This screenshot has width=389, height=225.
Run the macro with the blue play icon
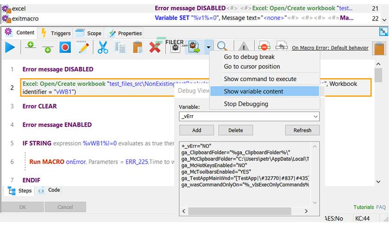[x=10, y=47]
